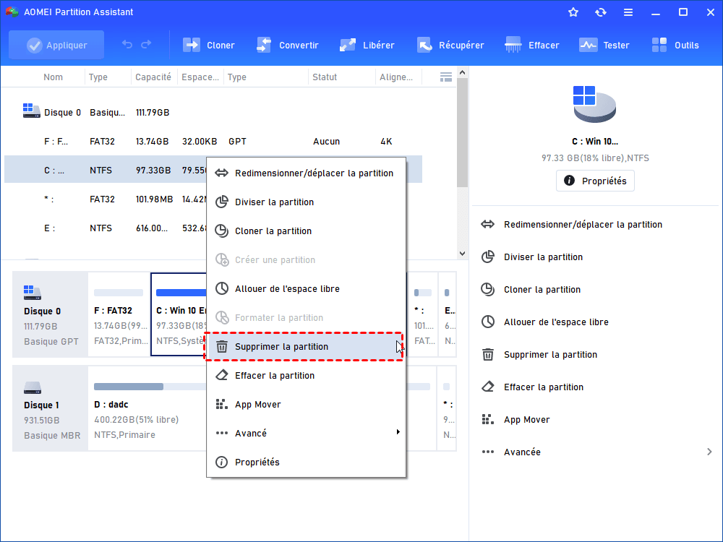
Task: Maximize the AOMEI window
Action: [683, 12]
